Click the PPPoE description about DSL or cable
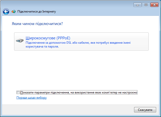Viewport: 161px width, 117px height. tap(78, 45)
